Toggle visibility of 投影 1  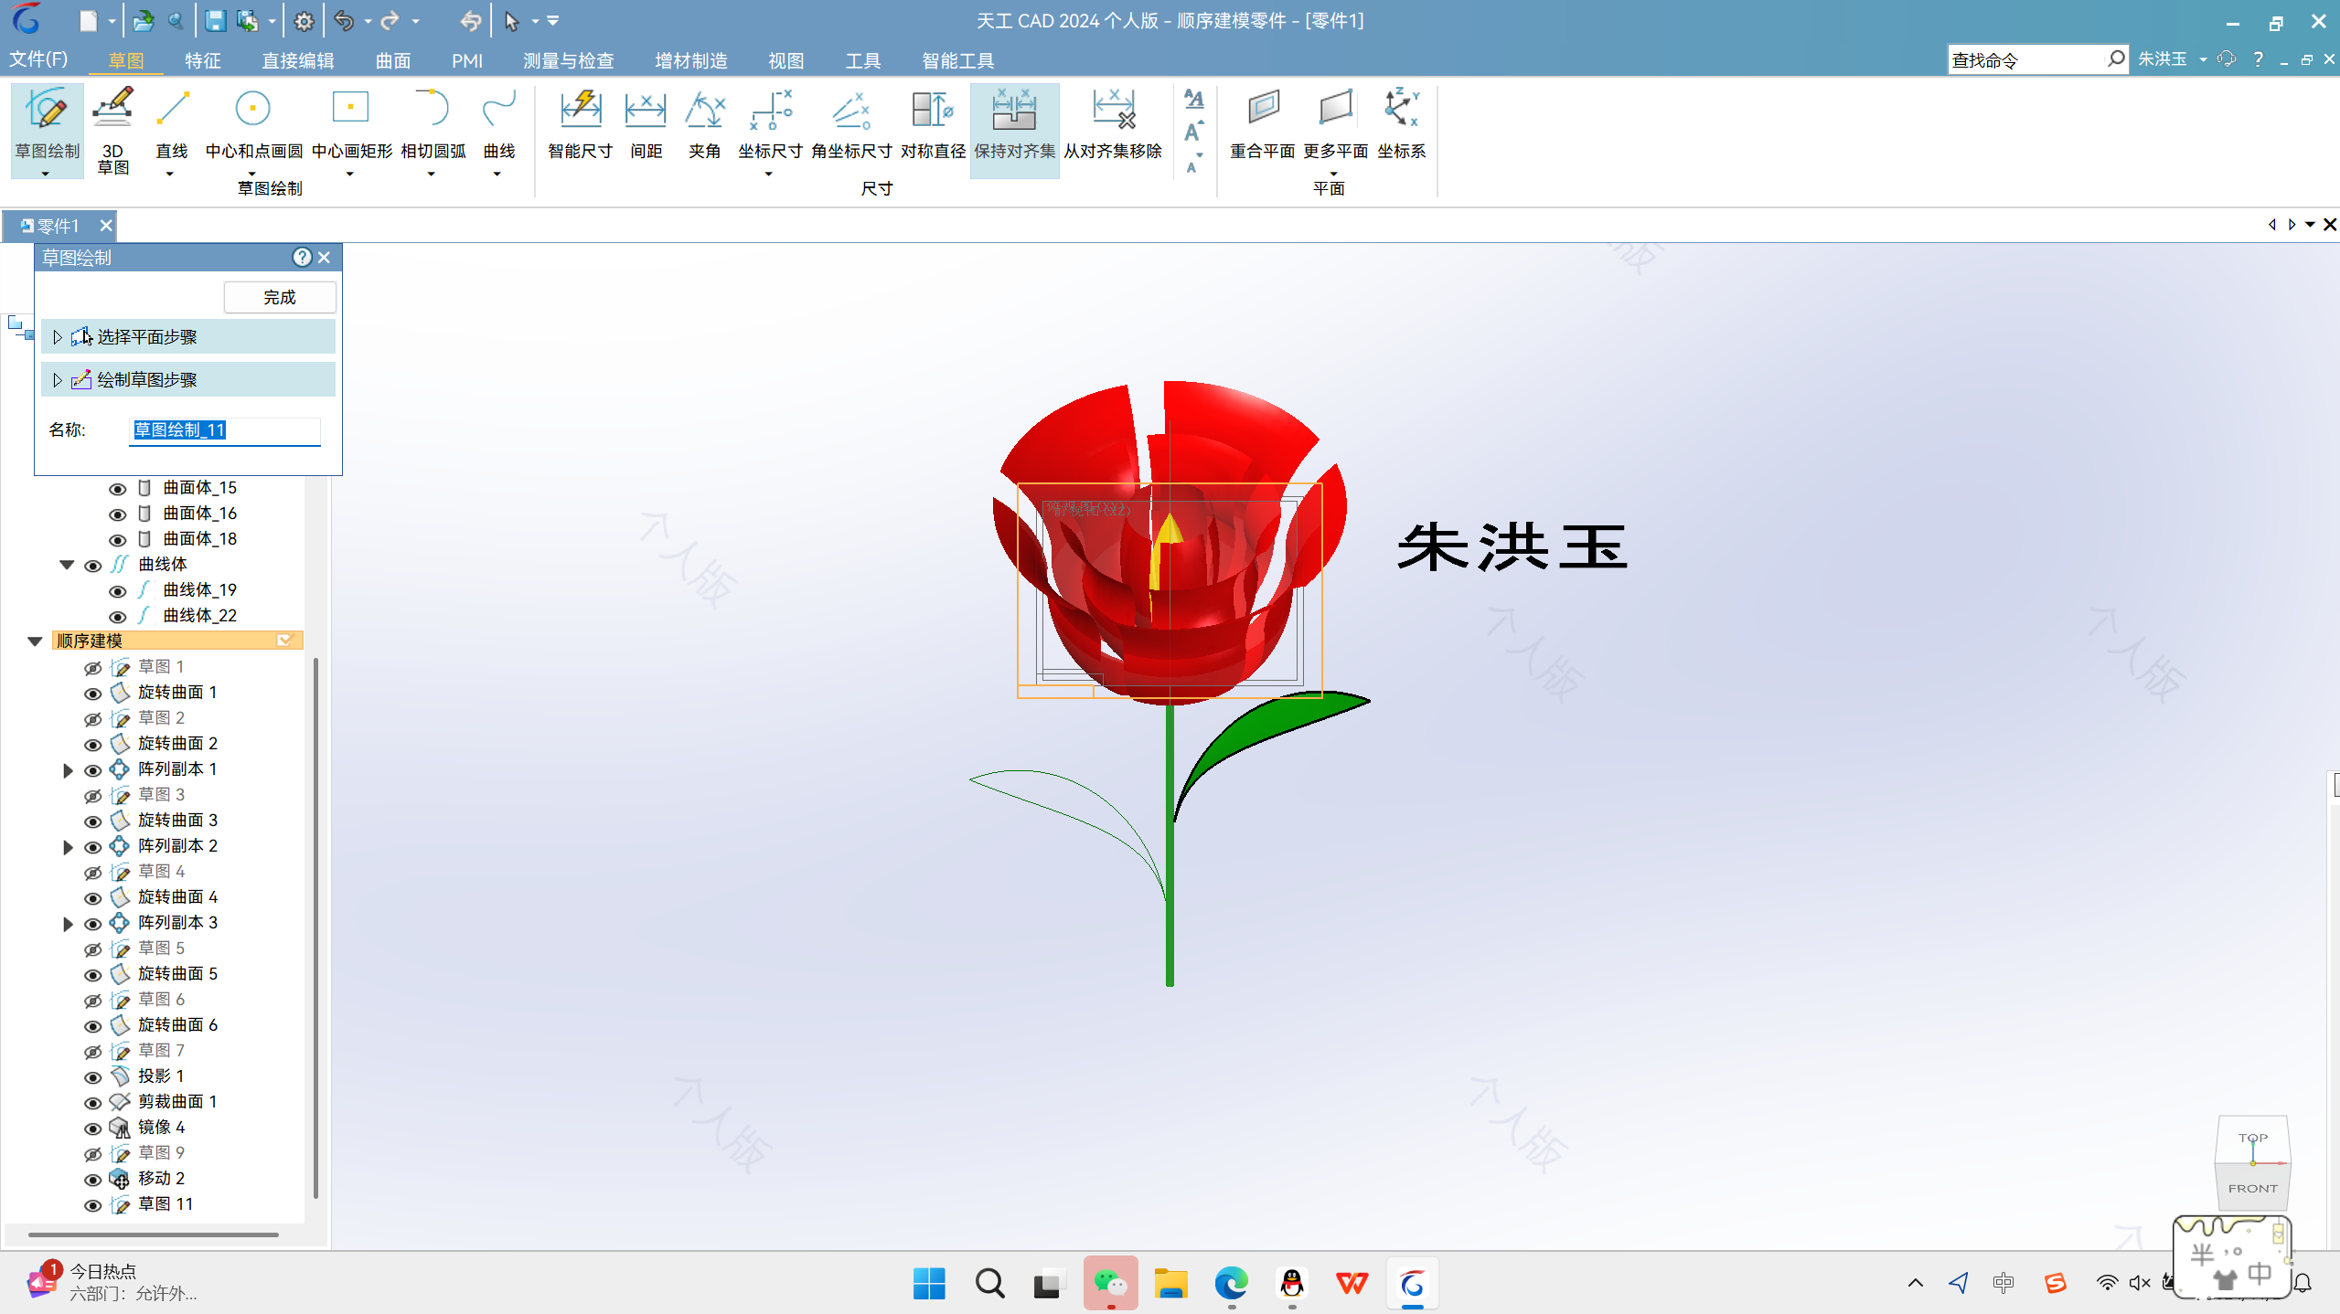point(92,1077)
